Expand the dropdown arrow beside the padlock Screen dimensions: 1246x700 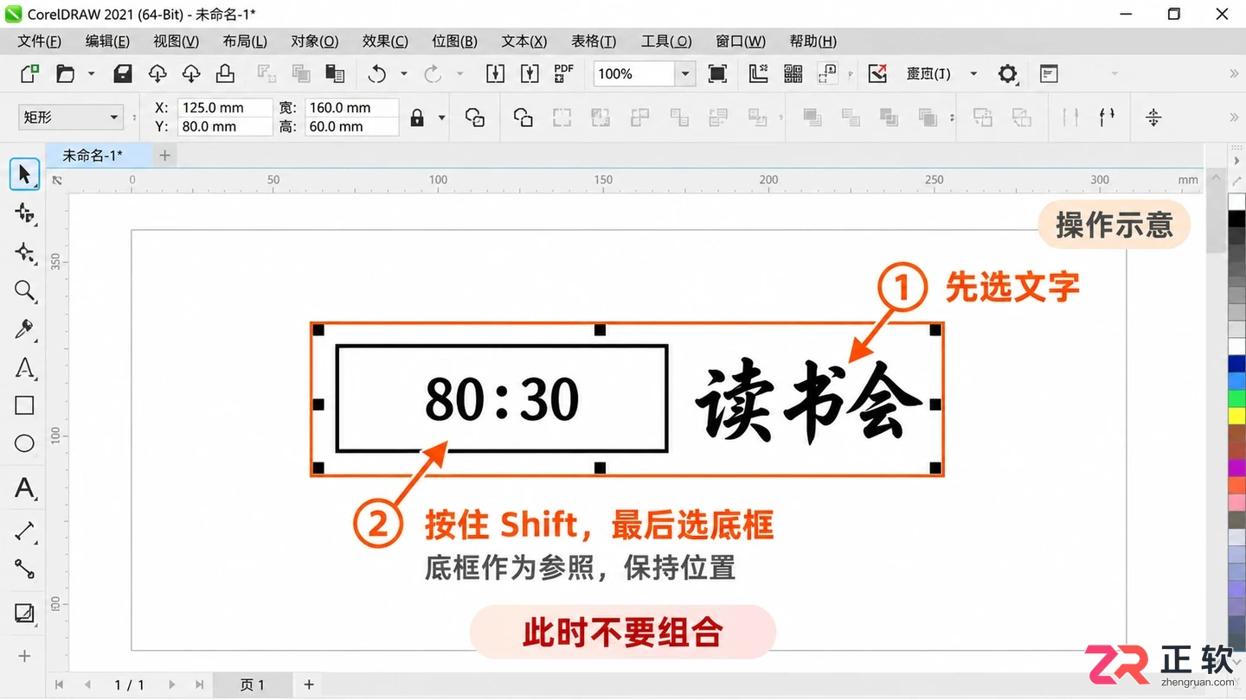[x=441, y=118]
